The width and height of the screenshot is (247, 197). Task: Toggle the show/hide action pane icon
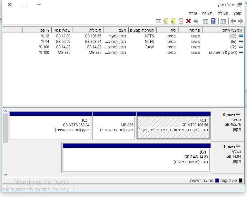click(x=206, y=21)
